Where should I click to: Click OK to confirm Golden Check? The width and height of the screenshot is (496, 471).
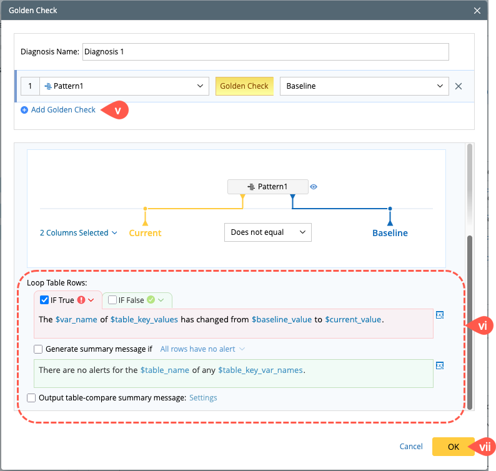[x=453, y=447]
